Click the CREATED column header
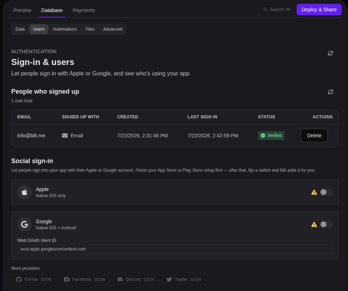348x291 pixels. coord(128,117)
